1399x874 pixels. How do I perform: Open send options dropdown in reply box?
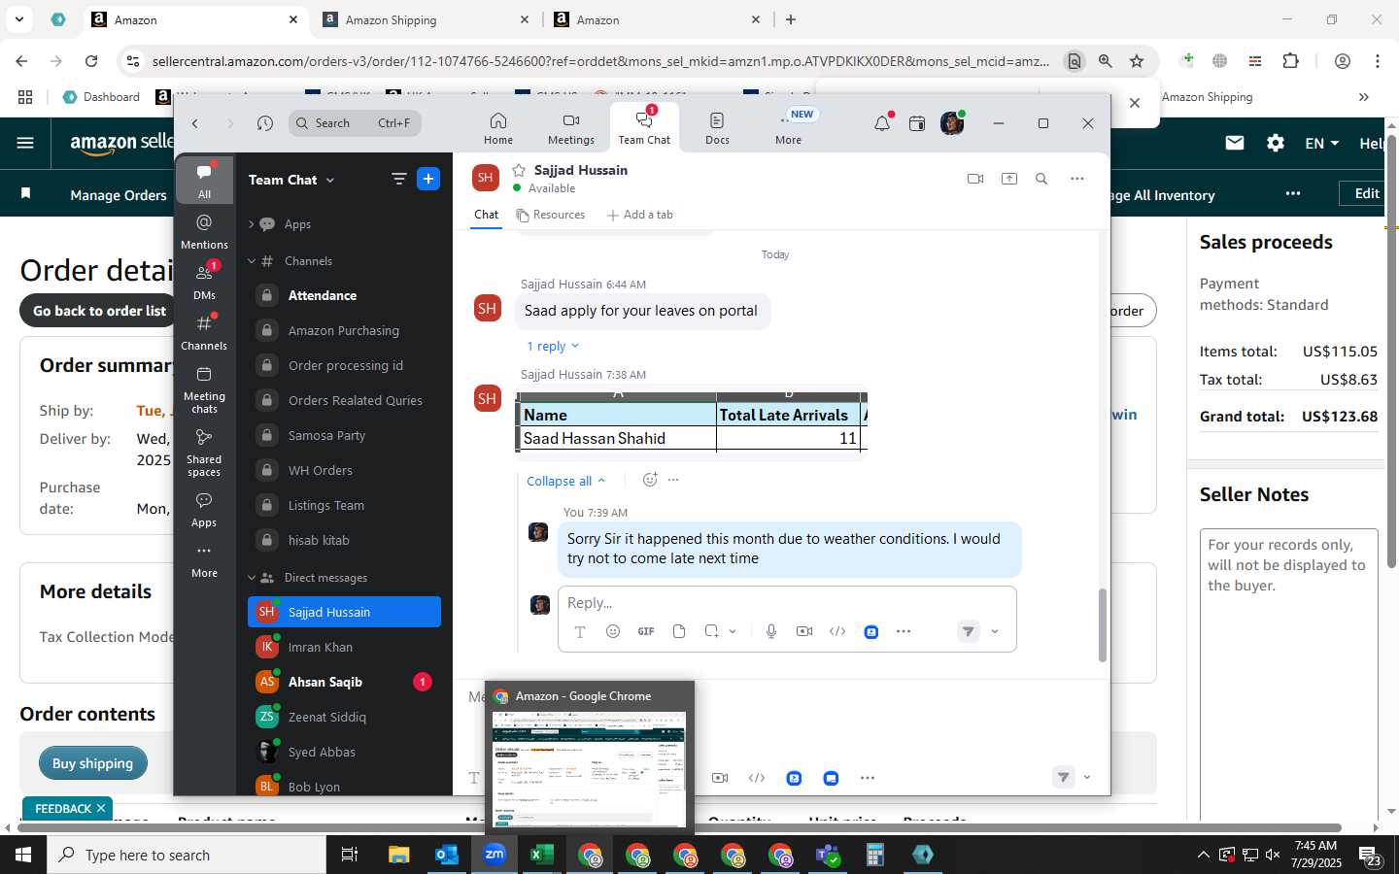tap(995, 631)
